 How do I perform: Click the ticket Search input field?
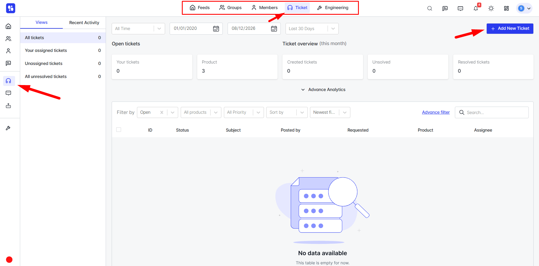click(x=492, y=112)
